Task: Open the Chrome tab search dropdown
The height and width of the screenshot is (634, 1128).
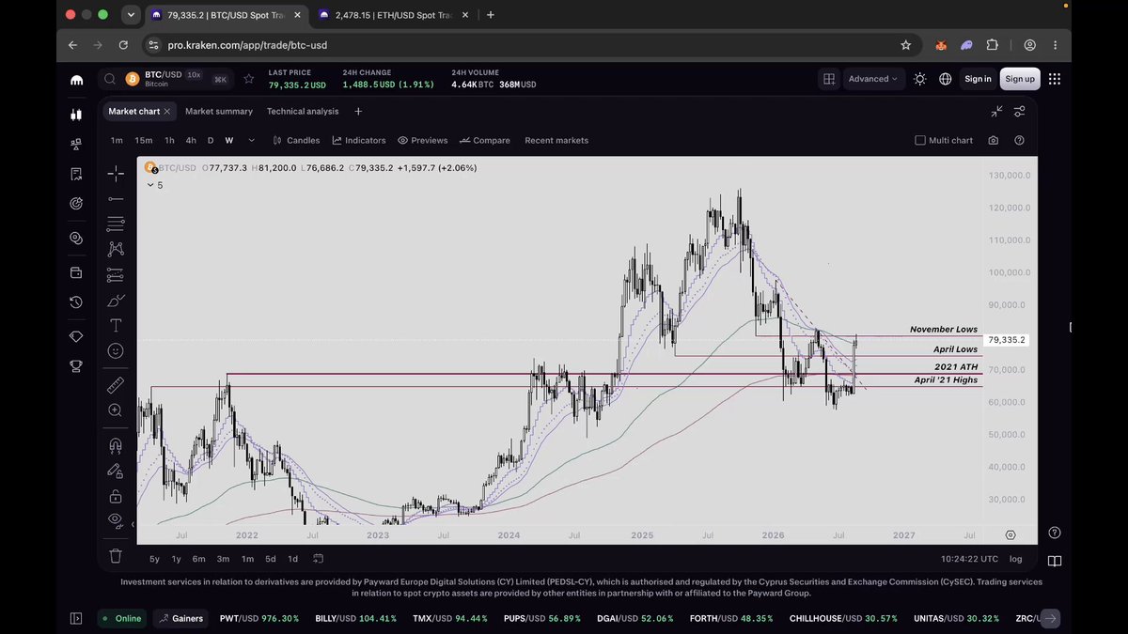Action: click(132, 15)
